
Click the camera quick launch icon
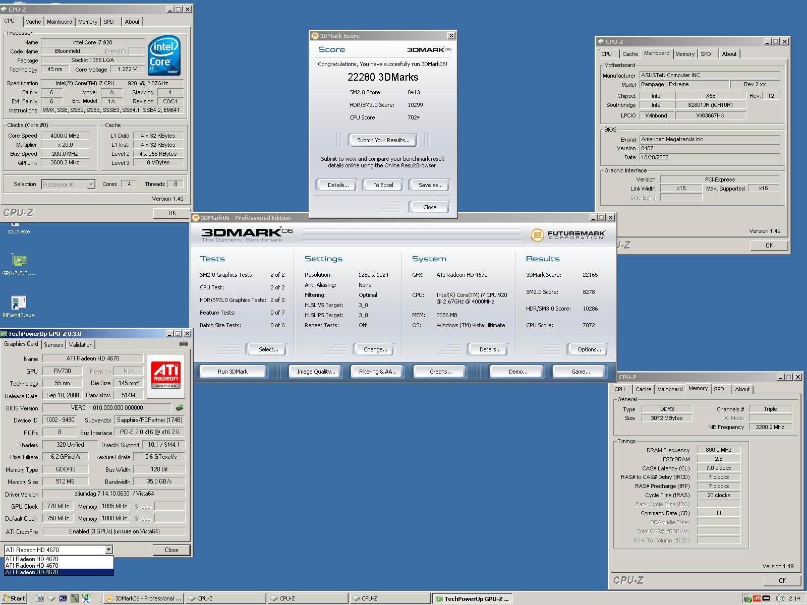40,598
